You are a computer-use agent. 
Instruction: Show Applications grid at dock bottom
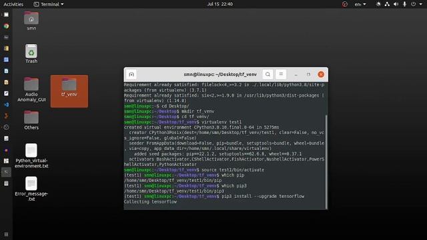(x=6, y=234)
